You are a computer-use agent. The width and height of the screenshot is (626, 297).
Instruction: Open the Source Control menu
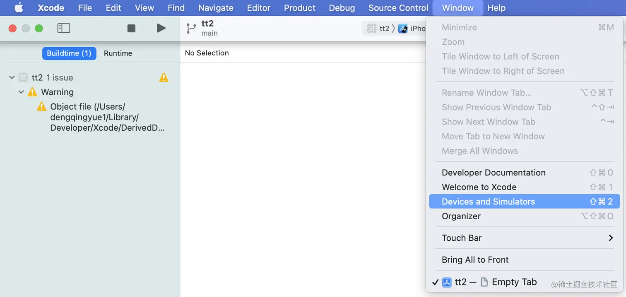pos(398,8)
